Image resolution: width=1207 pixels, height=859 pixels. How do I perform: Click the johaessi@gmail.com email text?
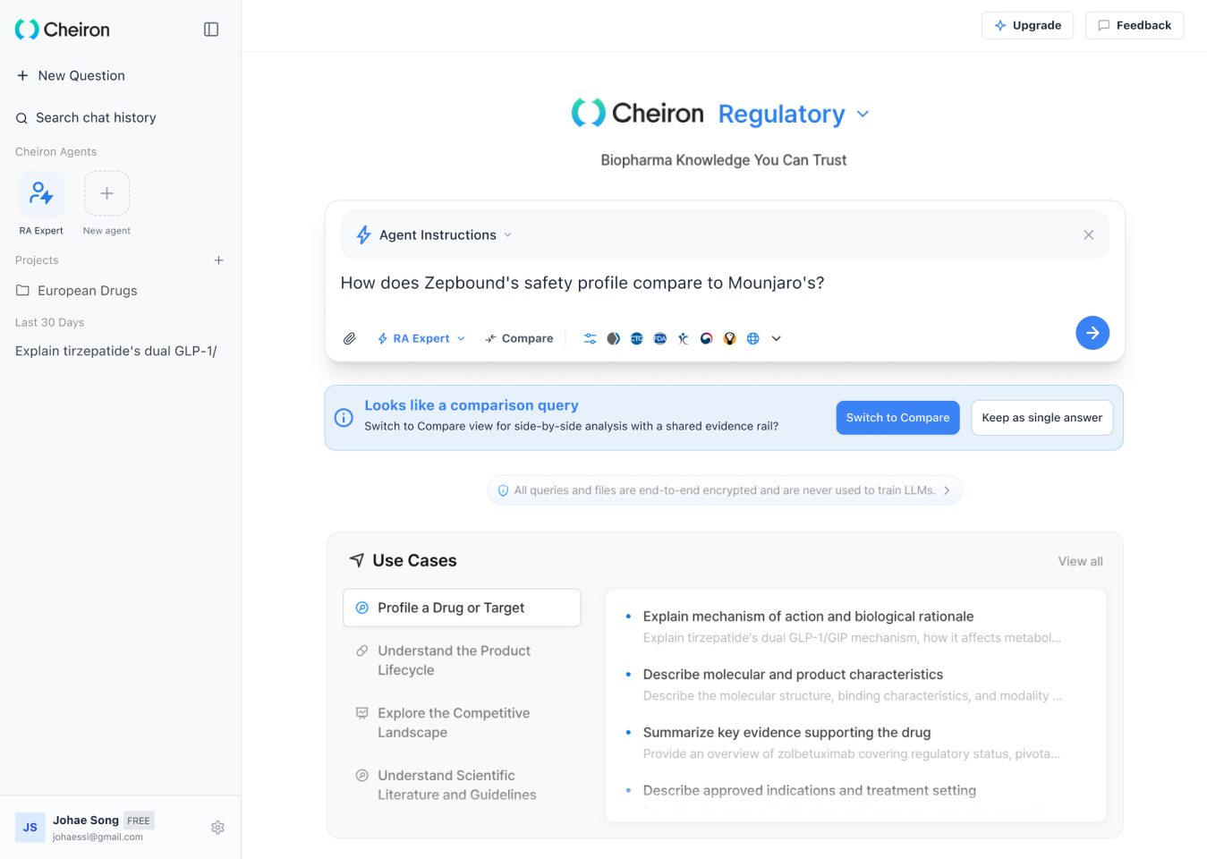(98, 838)
